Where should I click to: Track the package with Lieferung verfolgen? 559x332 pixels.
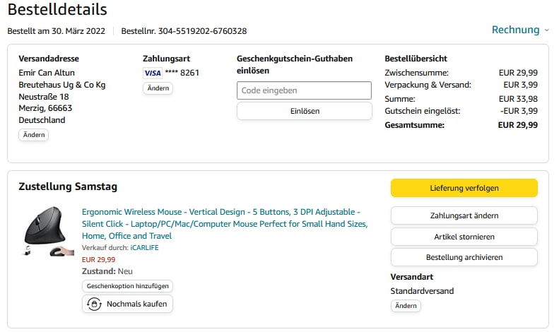point(464,188)
